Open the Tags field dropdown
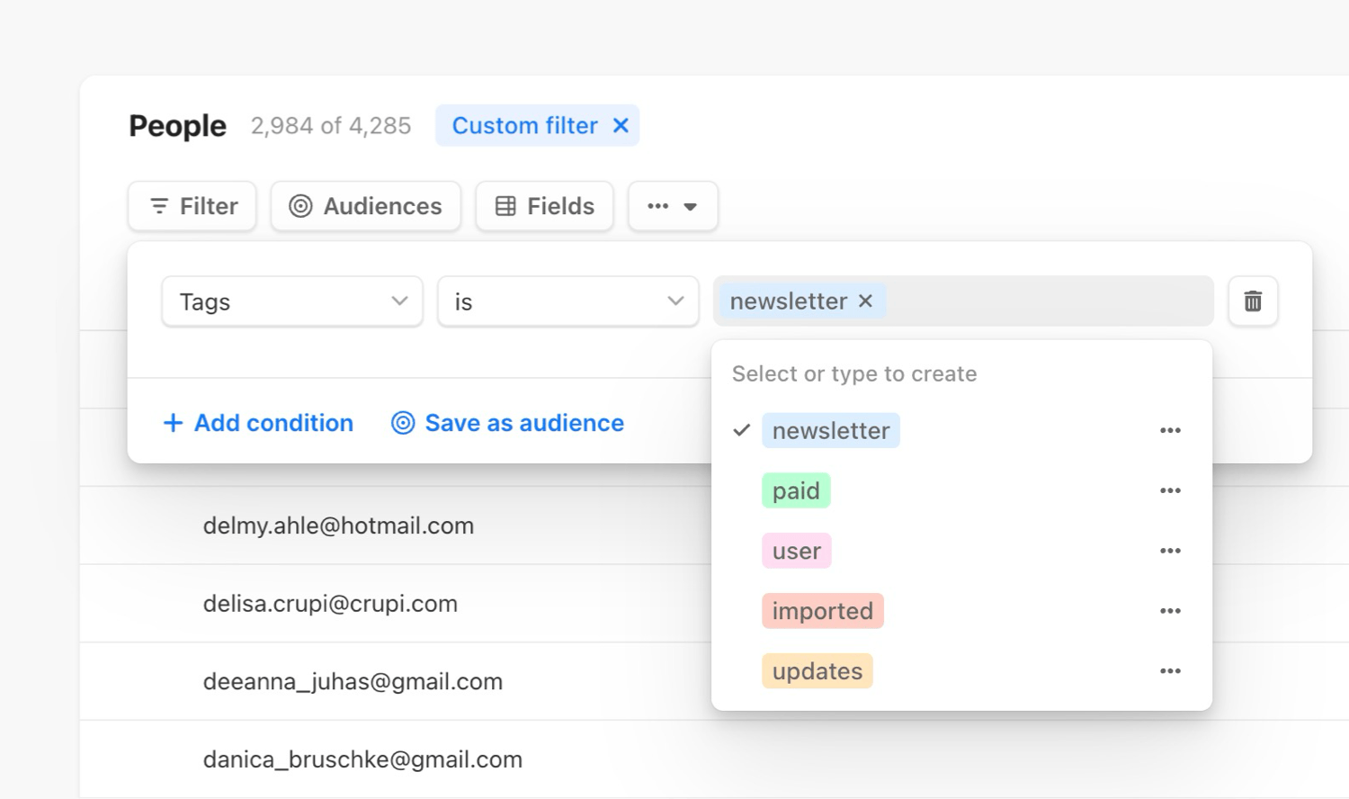 tap(292, 301)
